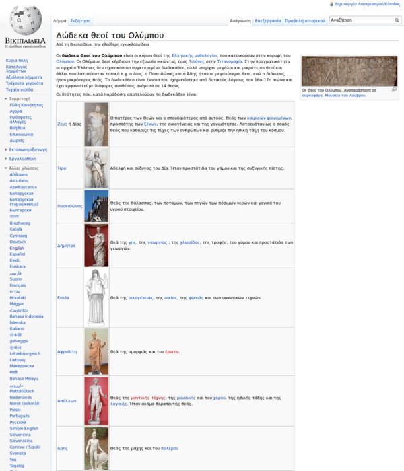Open Κατάλογος λημμάτων link
404x471 pixels.
(17, 69)
